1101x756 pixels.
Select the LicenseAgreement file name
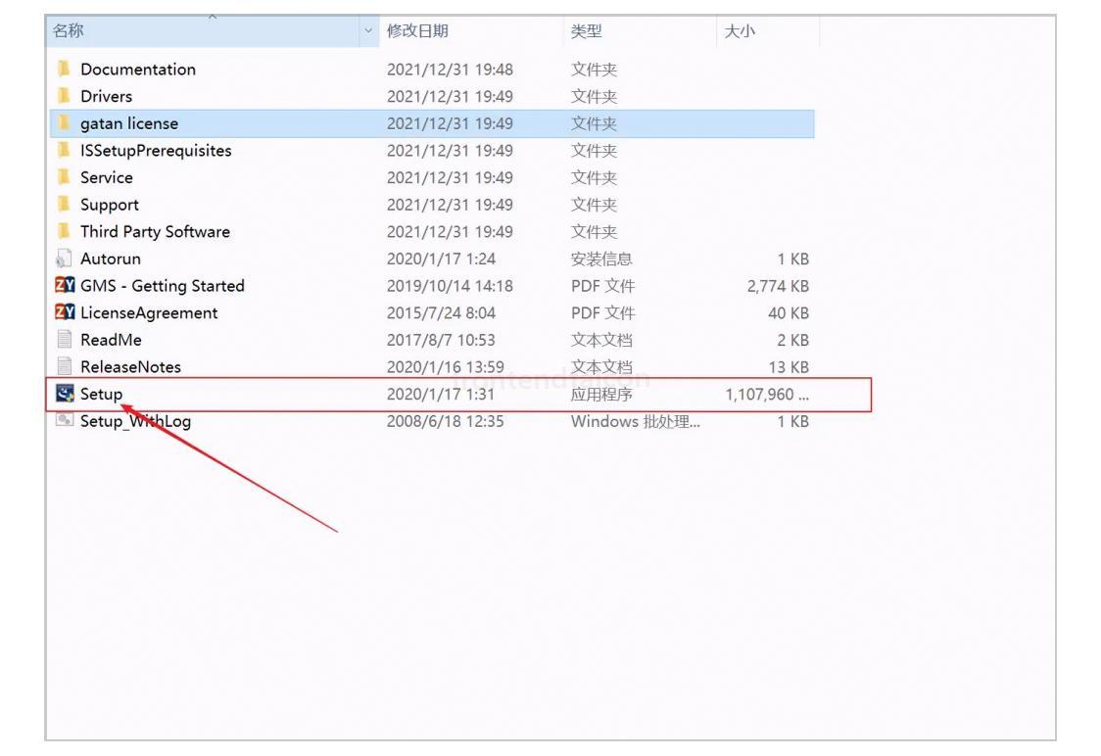149,313
